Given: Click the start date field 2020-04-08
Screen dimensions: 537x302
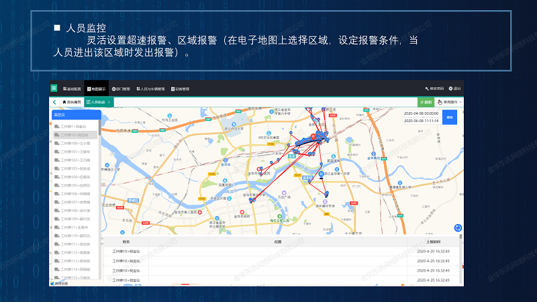Looking at the screenshot, I should pos(422,113).
